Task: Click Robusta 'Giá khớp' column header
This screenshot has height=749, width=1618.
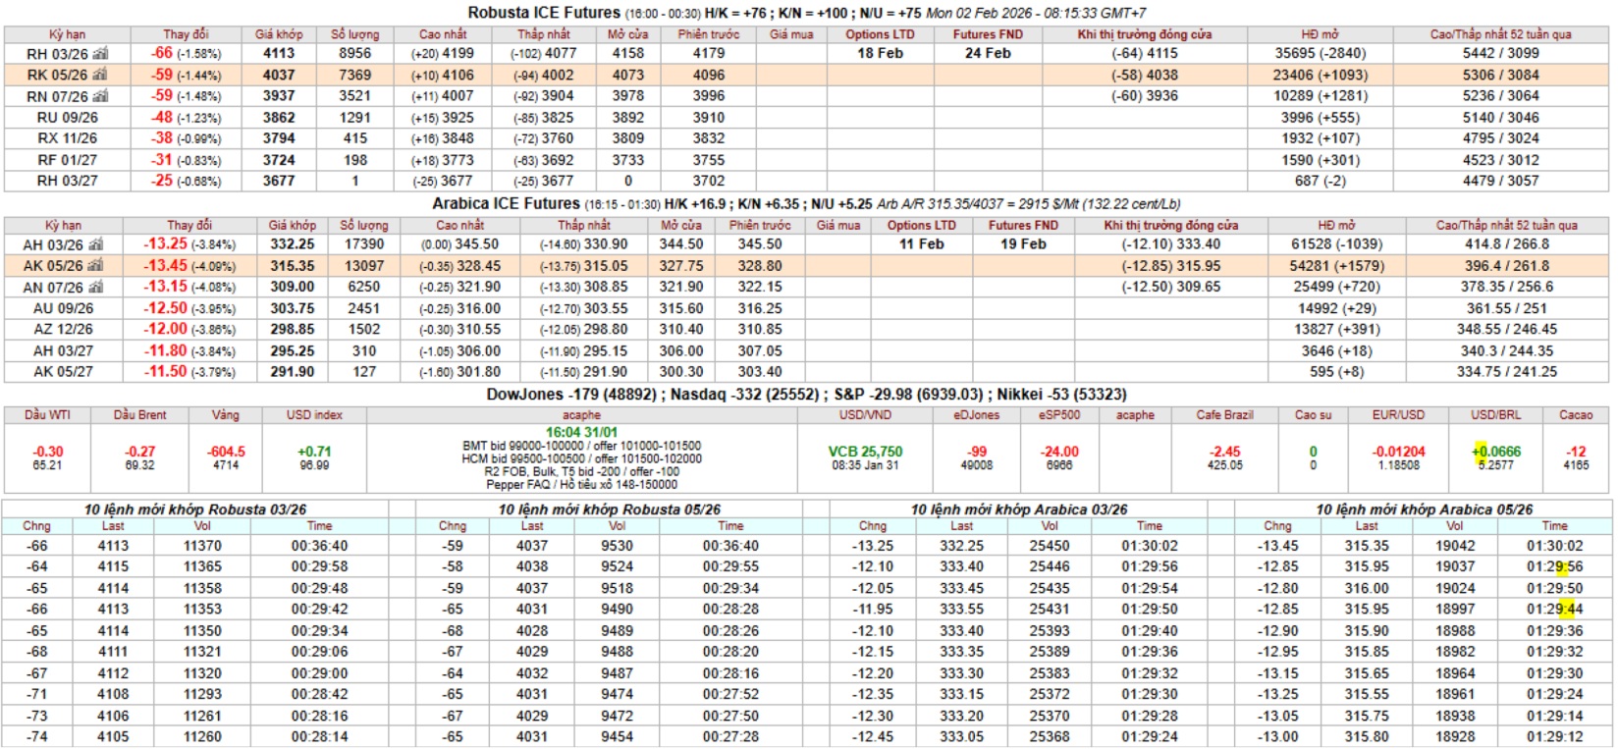Action: (279, 34)
